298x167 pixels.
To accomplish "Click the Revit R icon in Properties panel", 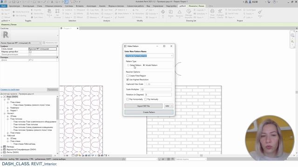I will [6, 35].
